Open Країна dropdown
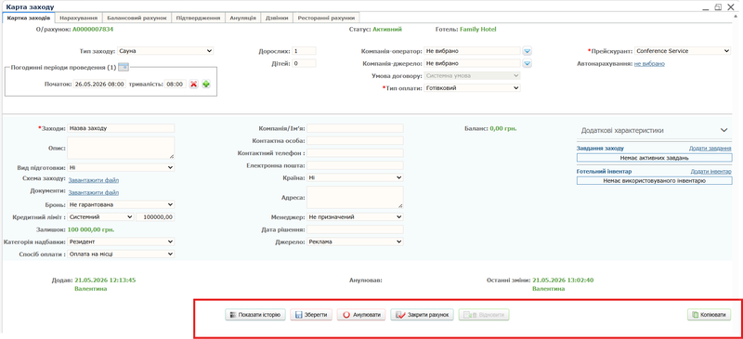The height and width of the screenshot is (339, 743). (x=355, y=177)
